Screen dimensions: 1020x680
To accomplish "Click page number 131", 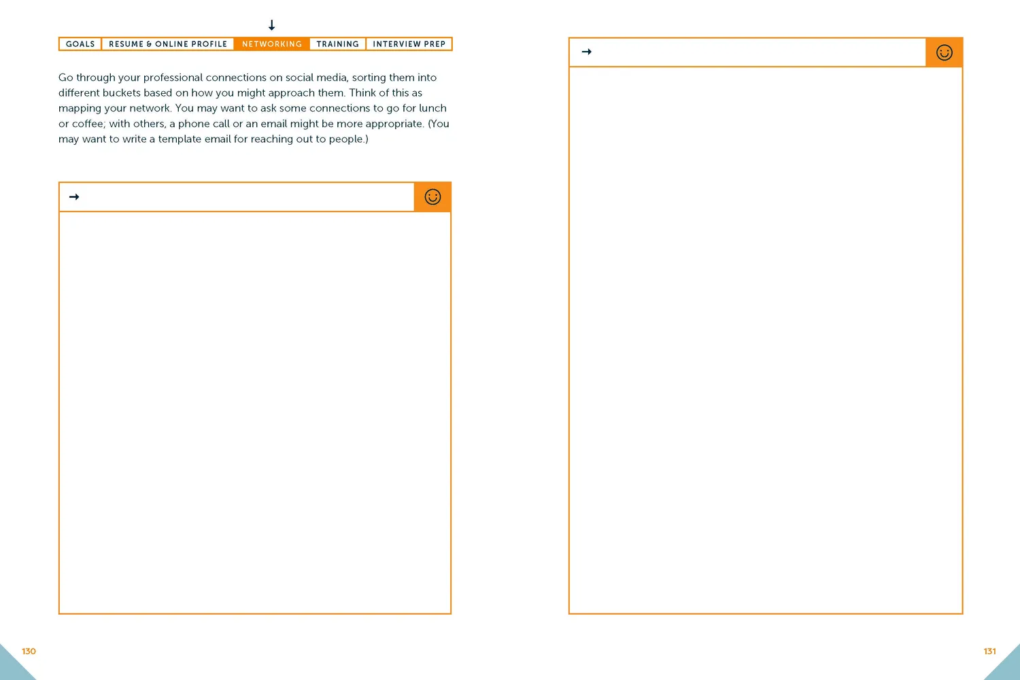I will (x=989, y=651).
